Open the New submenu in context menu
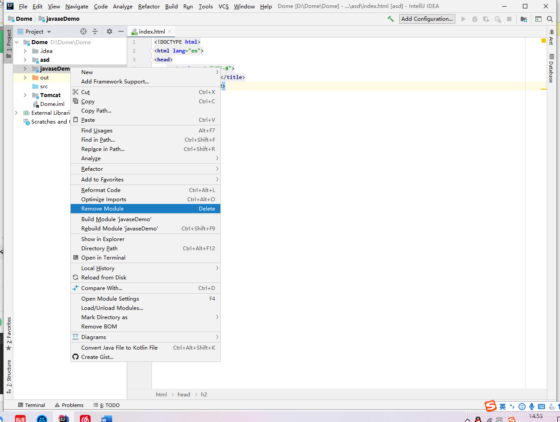 coord(145,72)
